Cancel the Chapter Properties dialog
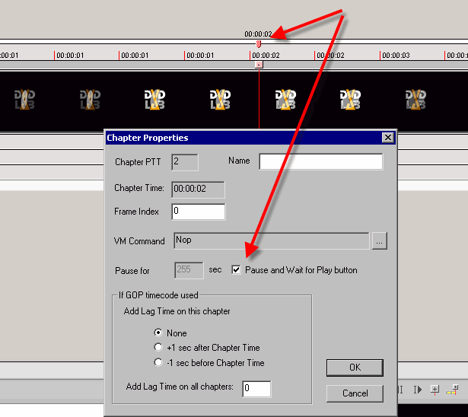This screenshot has width=468, height=417. point(355,393)
